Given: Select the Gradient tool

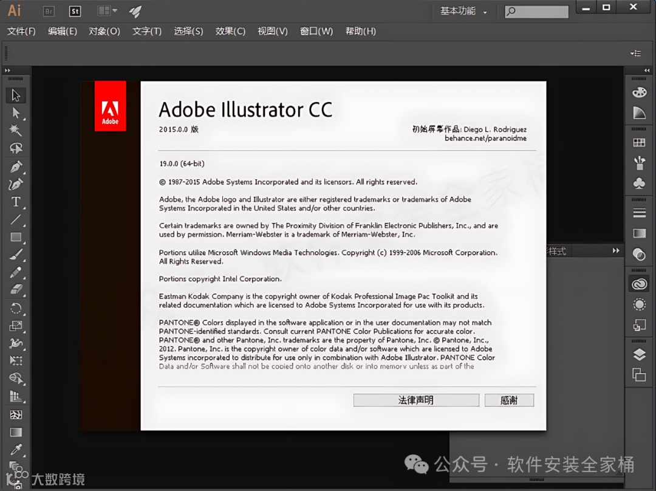Looking at the screenshot, I should point(16,432).
